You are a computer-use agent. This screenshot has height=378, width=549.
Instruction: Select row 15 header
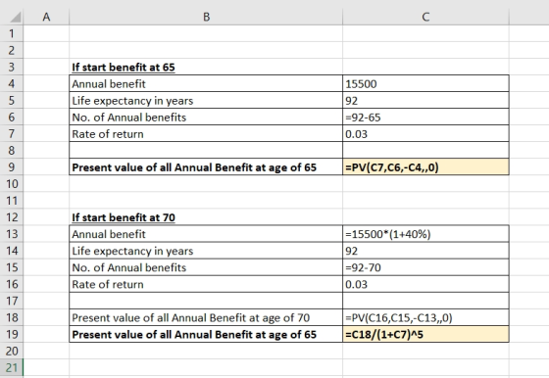[x=12, y=267]
